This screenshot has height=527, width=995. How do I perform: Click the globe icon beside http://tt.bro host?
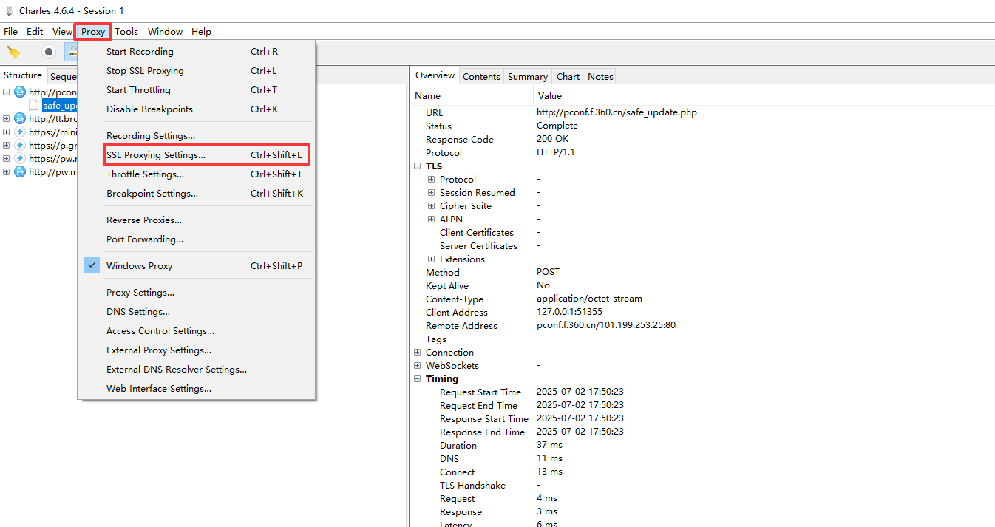pyautogui.click(x=20, y=119)
